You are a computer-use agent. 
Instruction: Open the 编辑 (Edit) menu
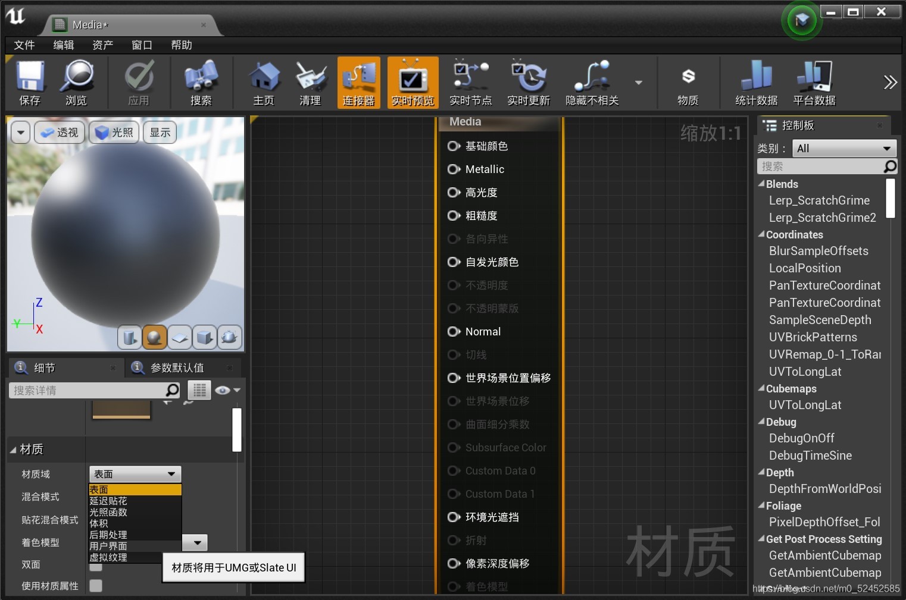[x=64, y=45]
